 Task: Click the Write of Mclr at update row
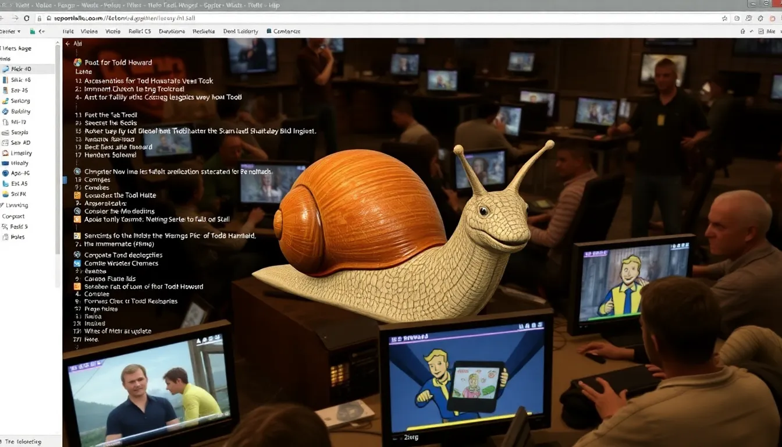coord(118,331)
